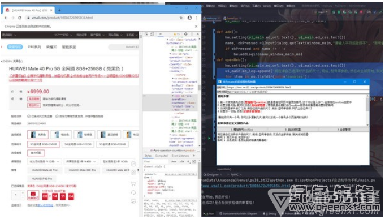Expand the ¥1299 protection service dropdown

45,161
